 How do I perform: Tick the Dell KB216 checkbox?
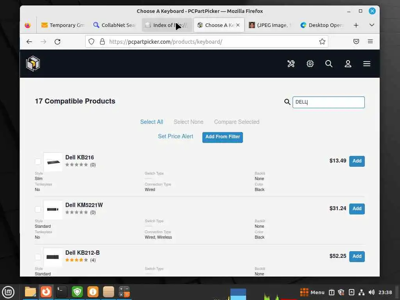pos(38,161)
